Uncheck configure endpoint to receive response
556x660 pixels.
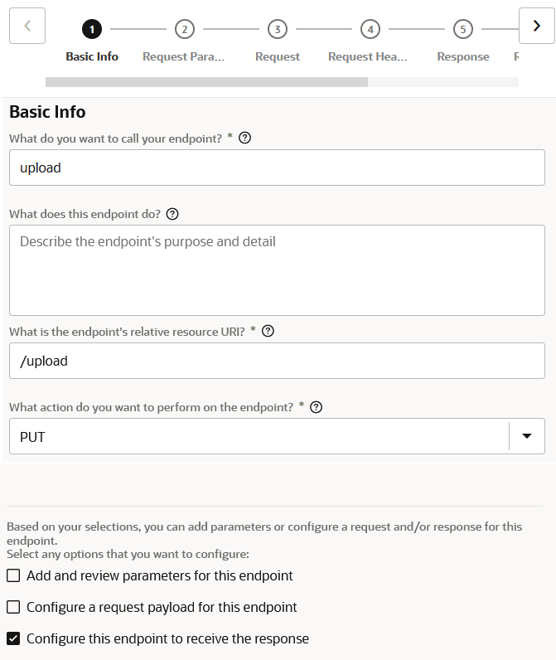[13, 638]
